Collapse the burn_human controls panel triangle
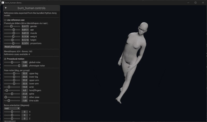This screenshot has height=122, width=207. click(6, 8)
